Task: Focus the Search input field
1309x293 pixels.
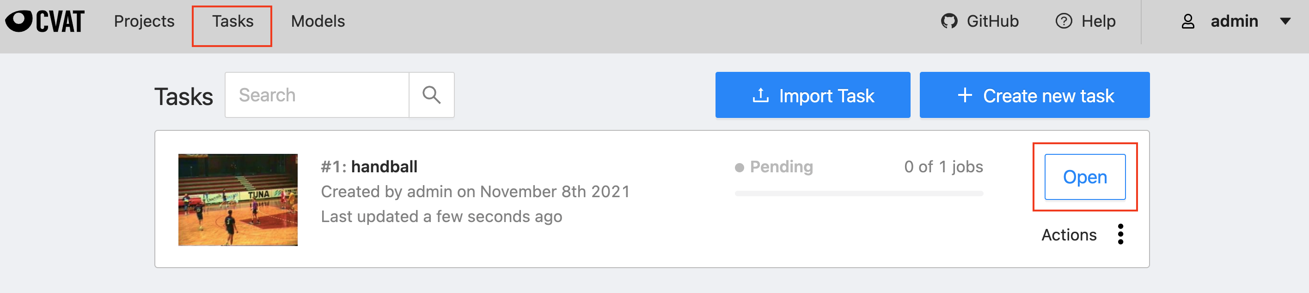Action: pyautogui.click(x=317, y=95)
